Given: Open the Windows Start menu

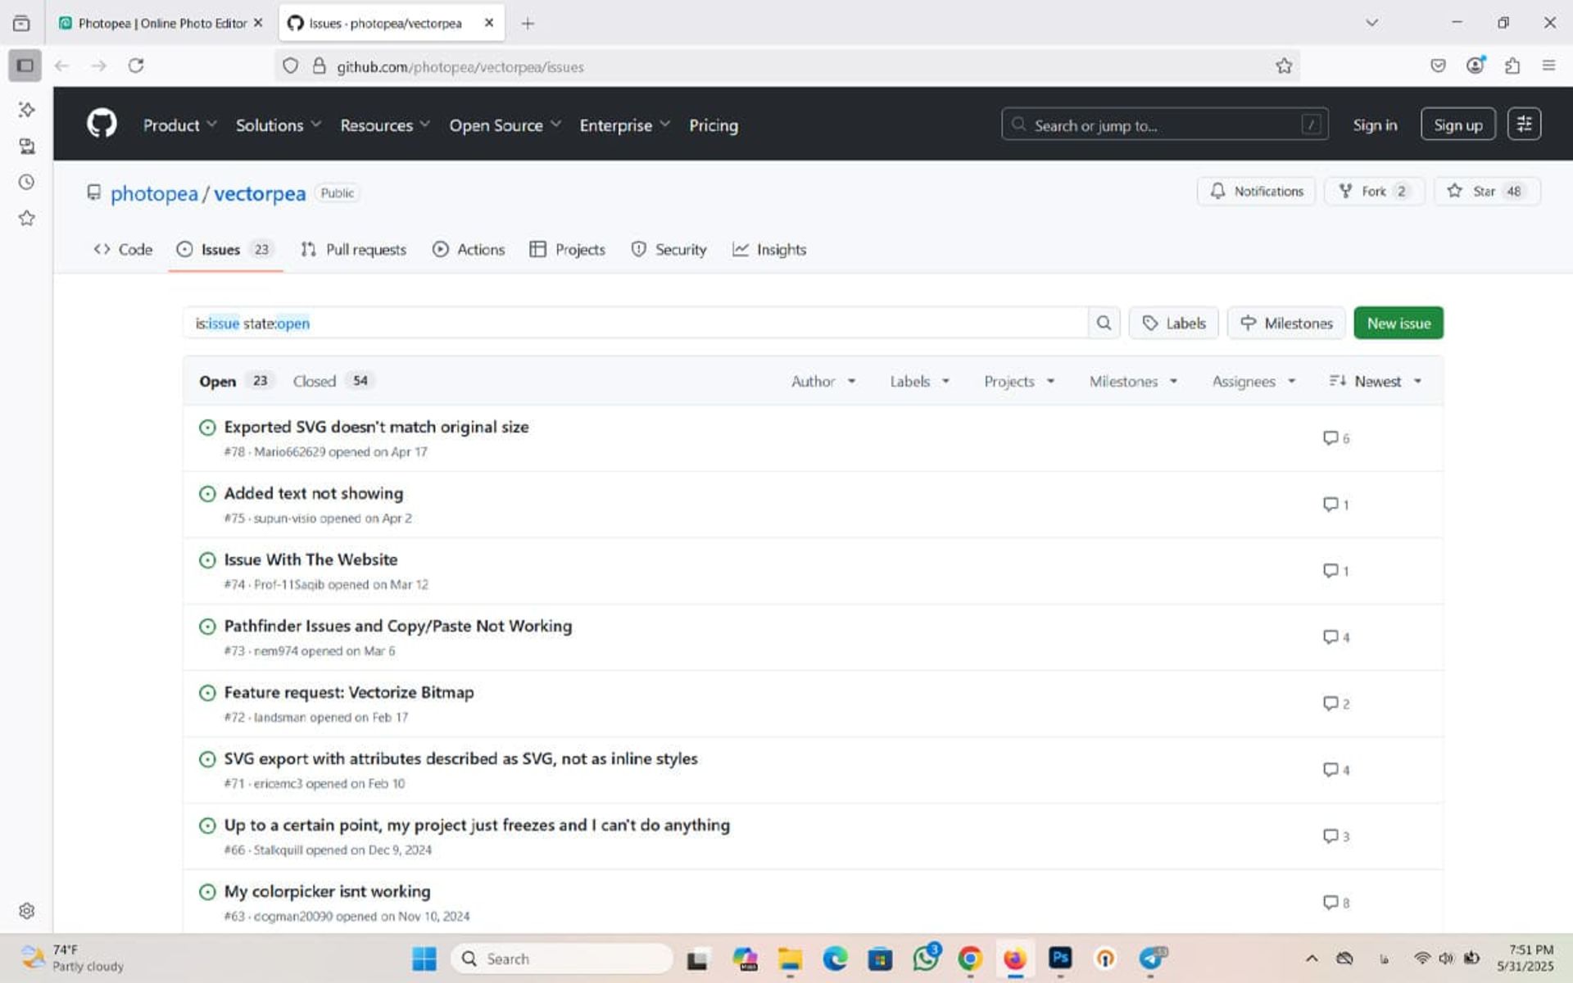Looking at the screenshot, I should tap(424, 958).
